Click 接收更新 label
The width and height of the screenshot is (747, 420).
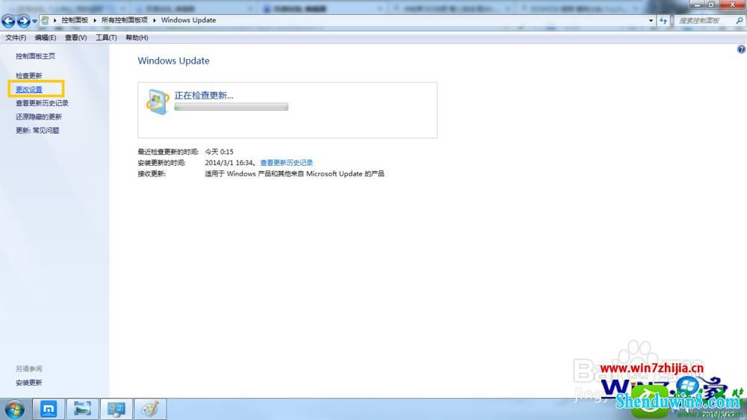[152, 174]
